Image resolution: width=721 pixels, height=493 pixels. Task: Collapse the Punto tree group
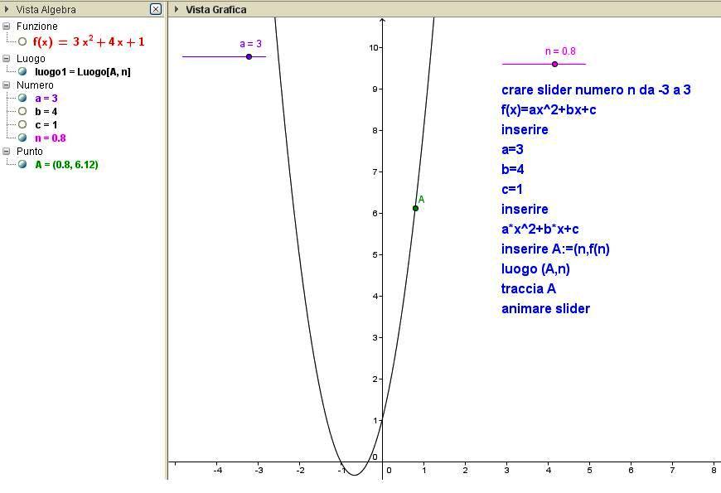tap(7, 152)
